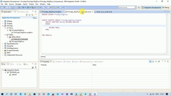Open the Project menu
The height and width of the screenshot is (96, 171).
pos(32,4)
